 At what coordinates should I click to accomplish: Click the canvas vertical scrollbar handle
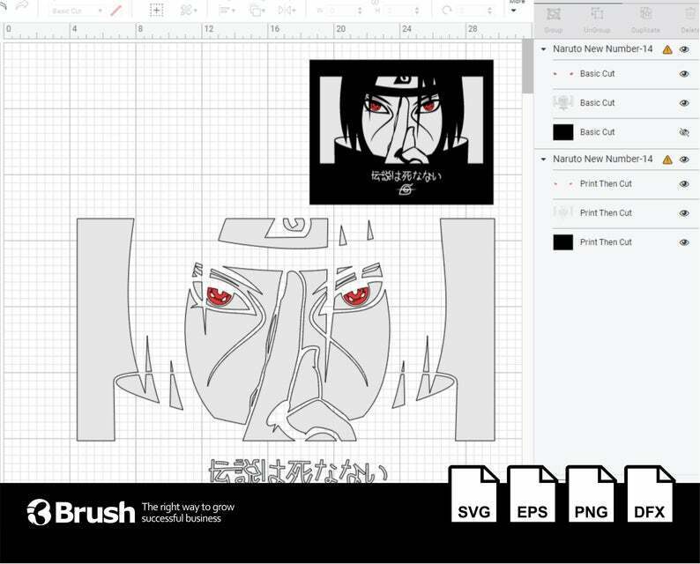pos(528,67)
